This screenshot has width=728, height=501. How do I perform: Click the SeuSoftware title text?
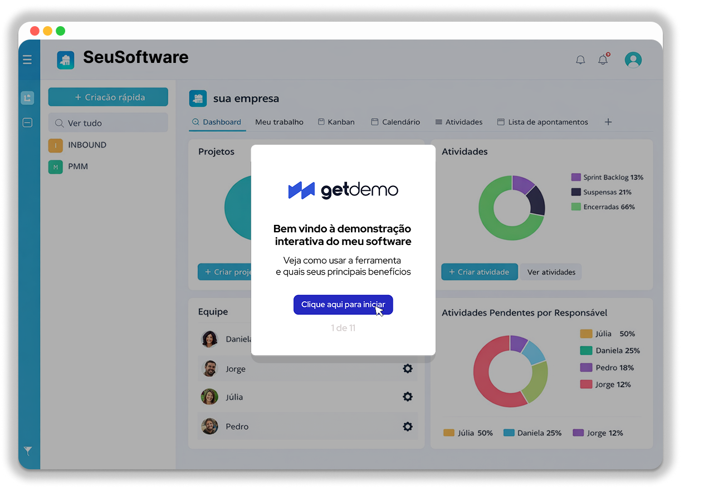(x=136, y=57)
